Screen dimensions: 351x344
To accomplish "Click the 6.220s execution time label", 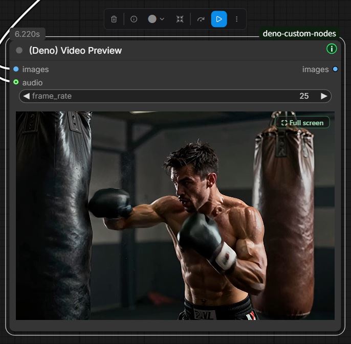I will point(27,34).
